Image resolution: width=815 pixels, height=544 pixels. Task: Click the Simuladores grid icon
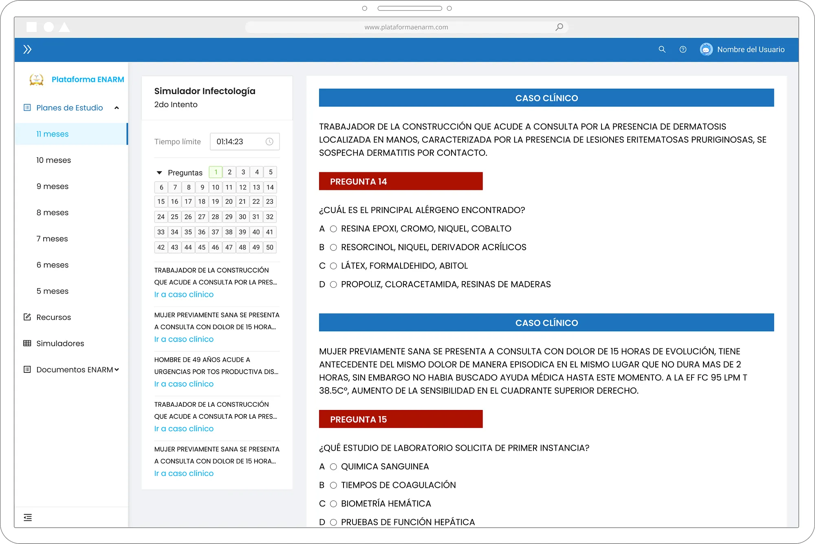click(x=27, y=343)
